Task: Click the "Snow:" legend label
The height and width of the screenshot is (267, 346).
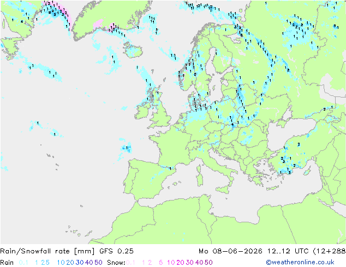Action: [116, 263]
